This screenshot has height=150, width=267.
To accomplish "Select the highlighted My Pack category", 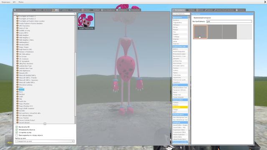I will [x=21, y=90].
